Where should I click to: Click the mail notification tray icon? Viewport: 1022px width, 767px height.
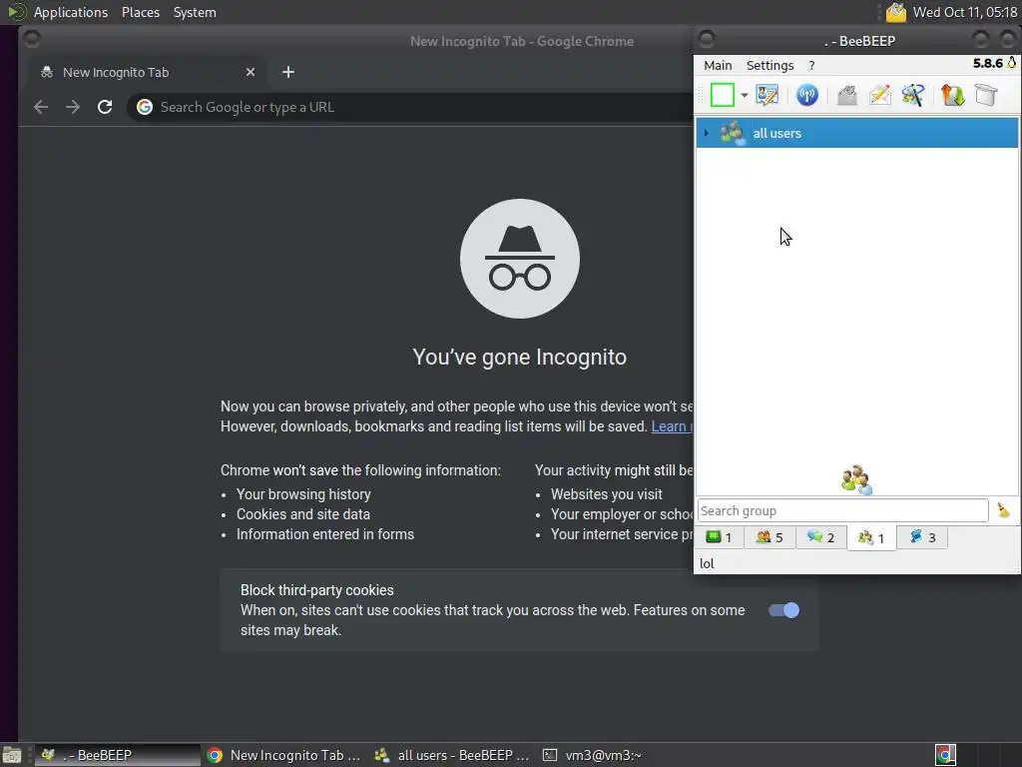pos(896,12)
